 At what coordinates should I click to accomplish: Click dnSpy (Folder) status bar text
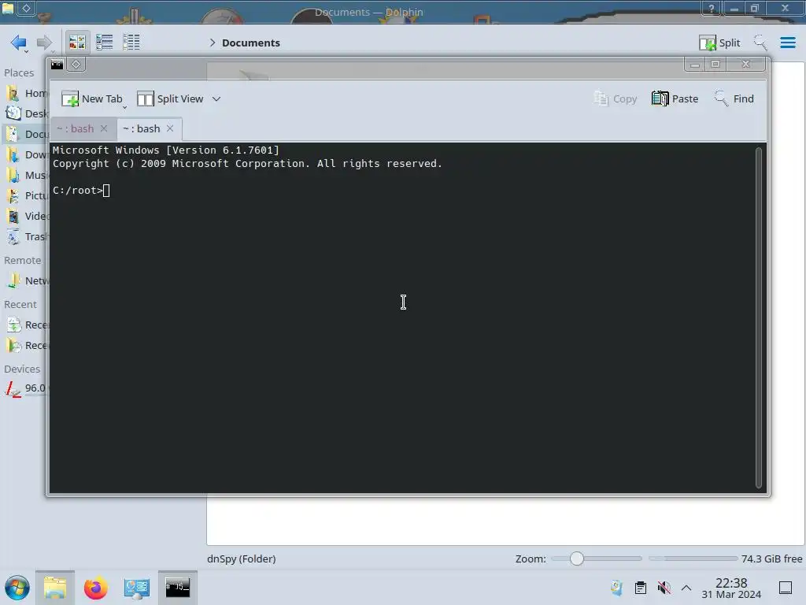[242, 559]
